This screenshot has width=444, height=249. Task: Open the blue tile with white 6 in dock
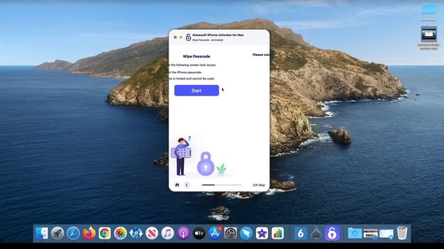(300, 233)
